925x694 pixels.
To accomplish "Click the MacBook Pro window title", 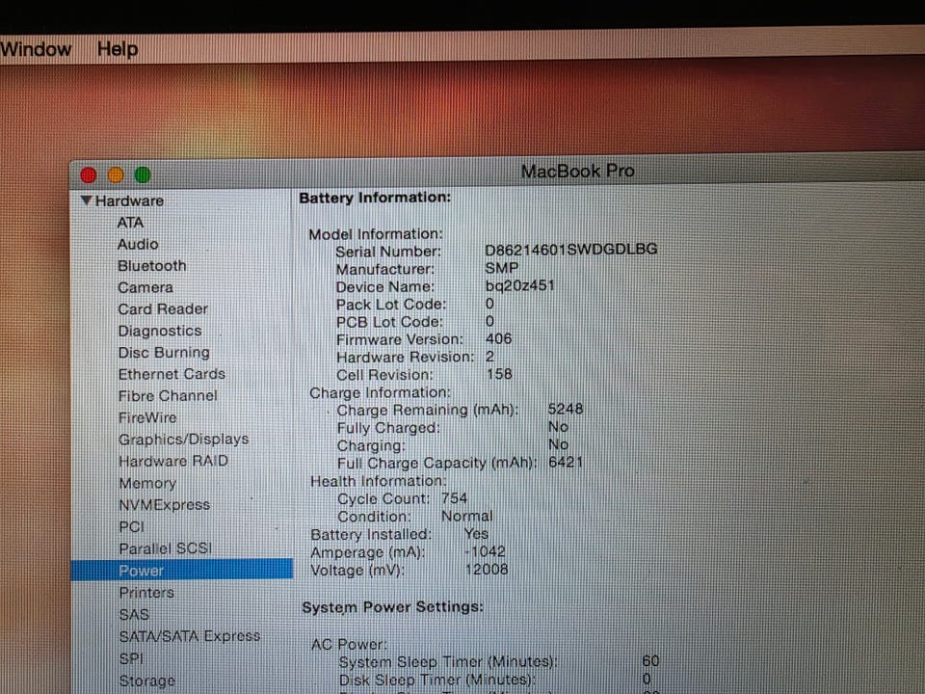I will click(577, 172).
